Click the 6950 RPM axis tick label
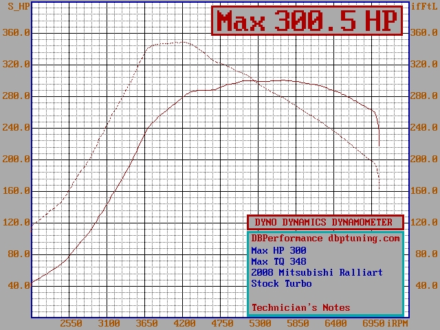The image size is (440, 330). click(373, 322)
